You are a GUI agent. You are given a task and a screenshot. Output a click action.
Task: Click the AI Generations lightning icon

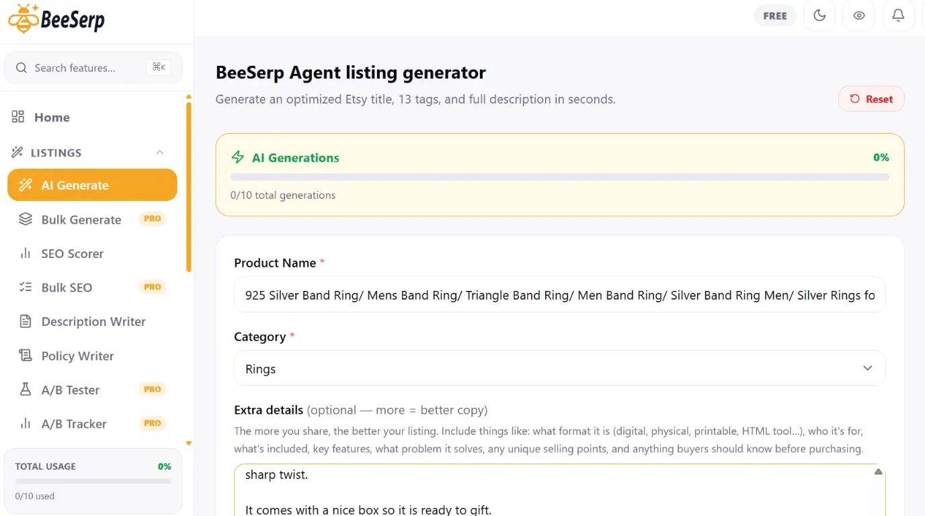[x=238, y=157]
